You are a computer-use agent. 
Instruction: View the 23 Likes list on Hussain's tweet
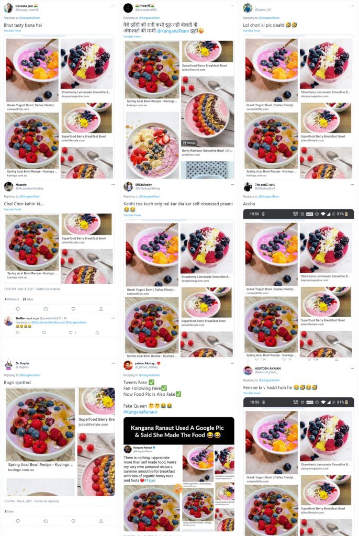28,299
